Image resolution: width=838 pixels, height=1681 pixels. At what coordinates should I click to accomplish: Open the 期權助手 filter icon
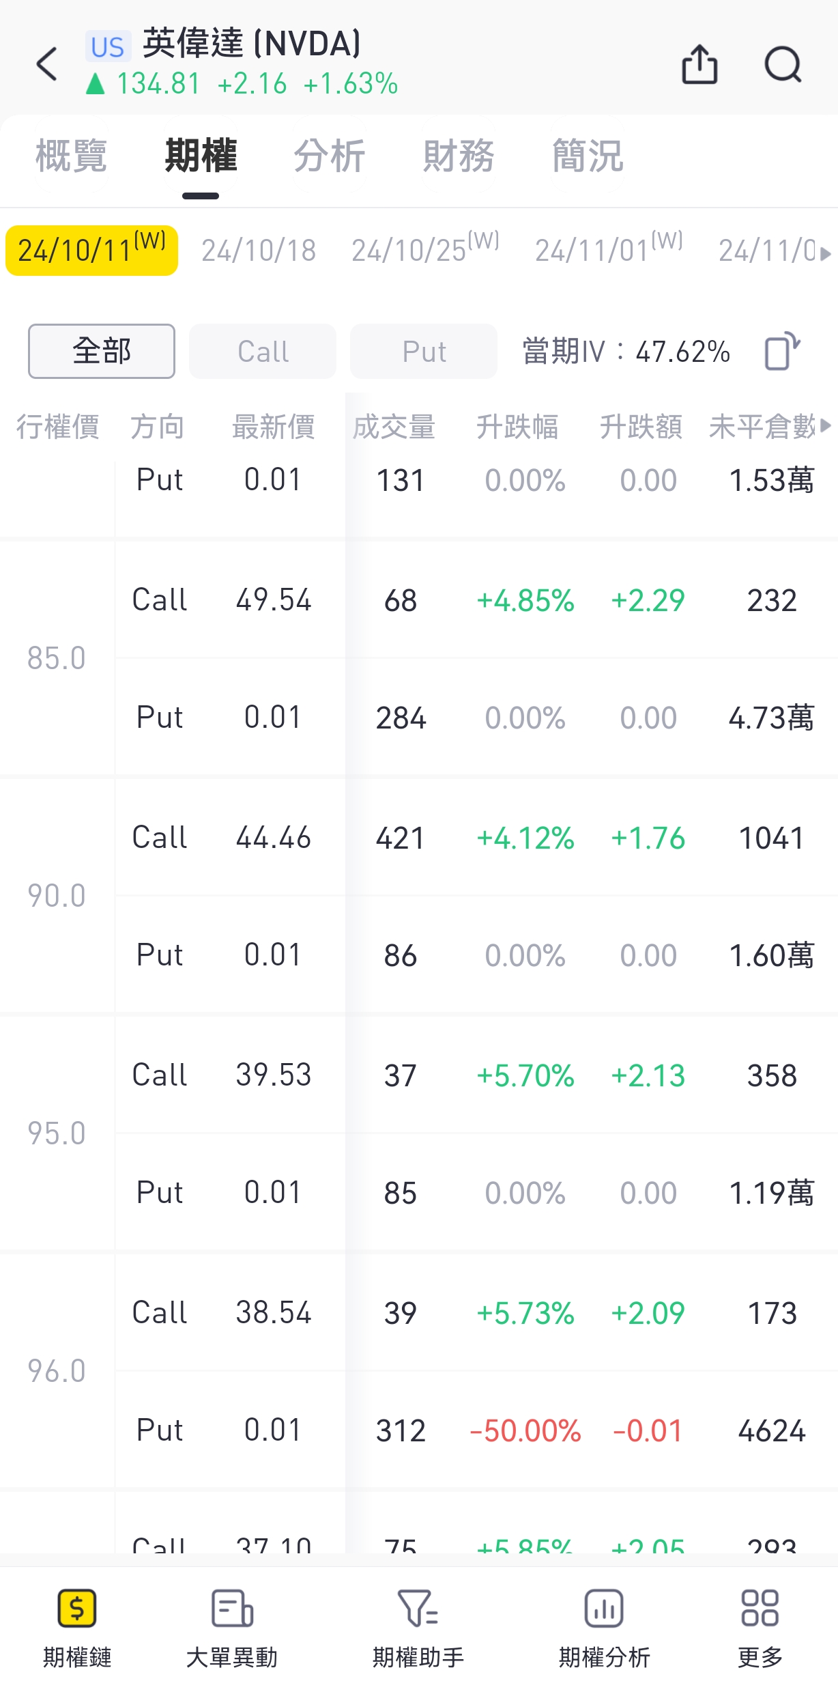(418, 1609)
